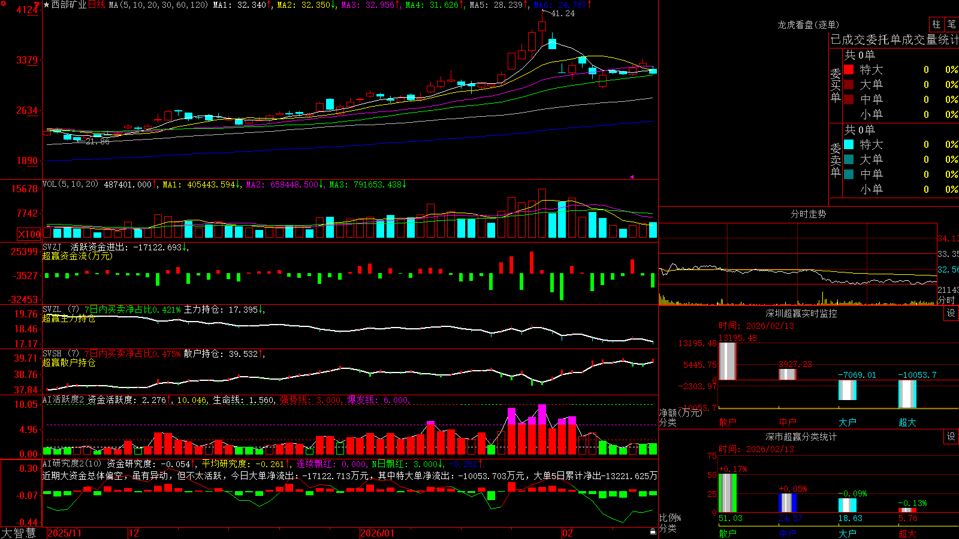Click the 21.86 low price label on the chart
959x539 pixels.
tap(98, 142)
